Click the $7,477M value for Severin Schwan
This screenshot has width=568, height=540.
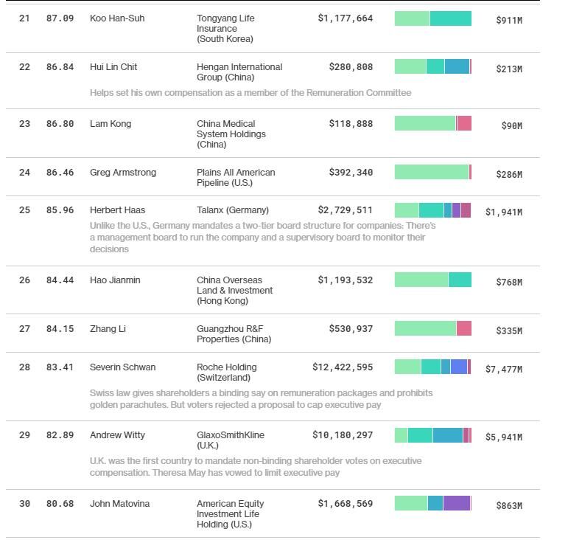coord(503,369)
